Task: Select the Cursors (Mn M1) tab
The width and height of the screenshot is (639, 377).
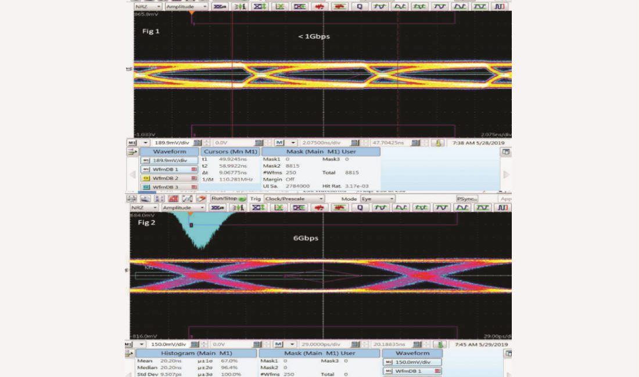Action: (x=230, y=151)
